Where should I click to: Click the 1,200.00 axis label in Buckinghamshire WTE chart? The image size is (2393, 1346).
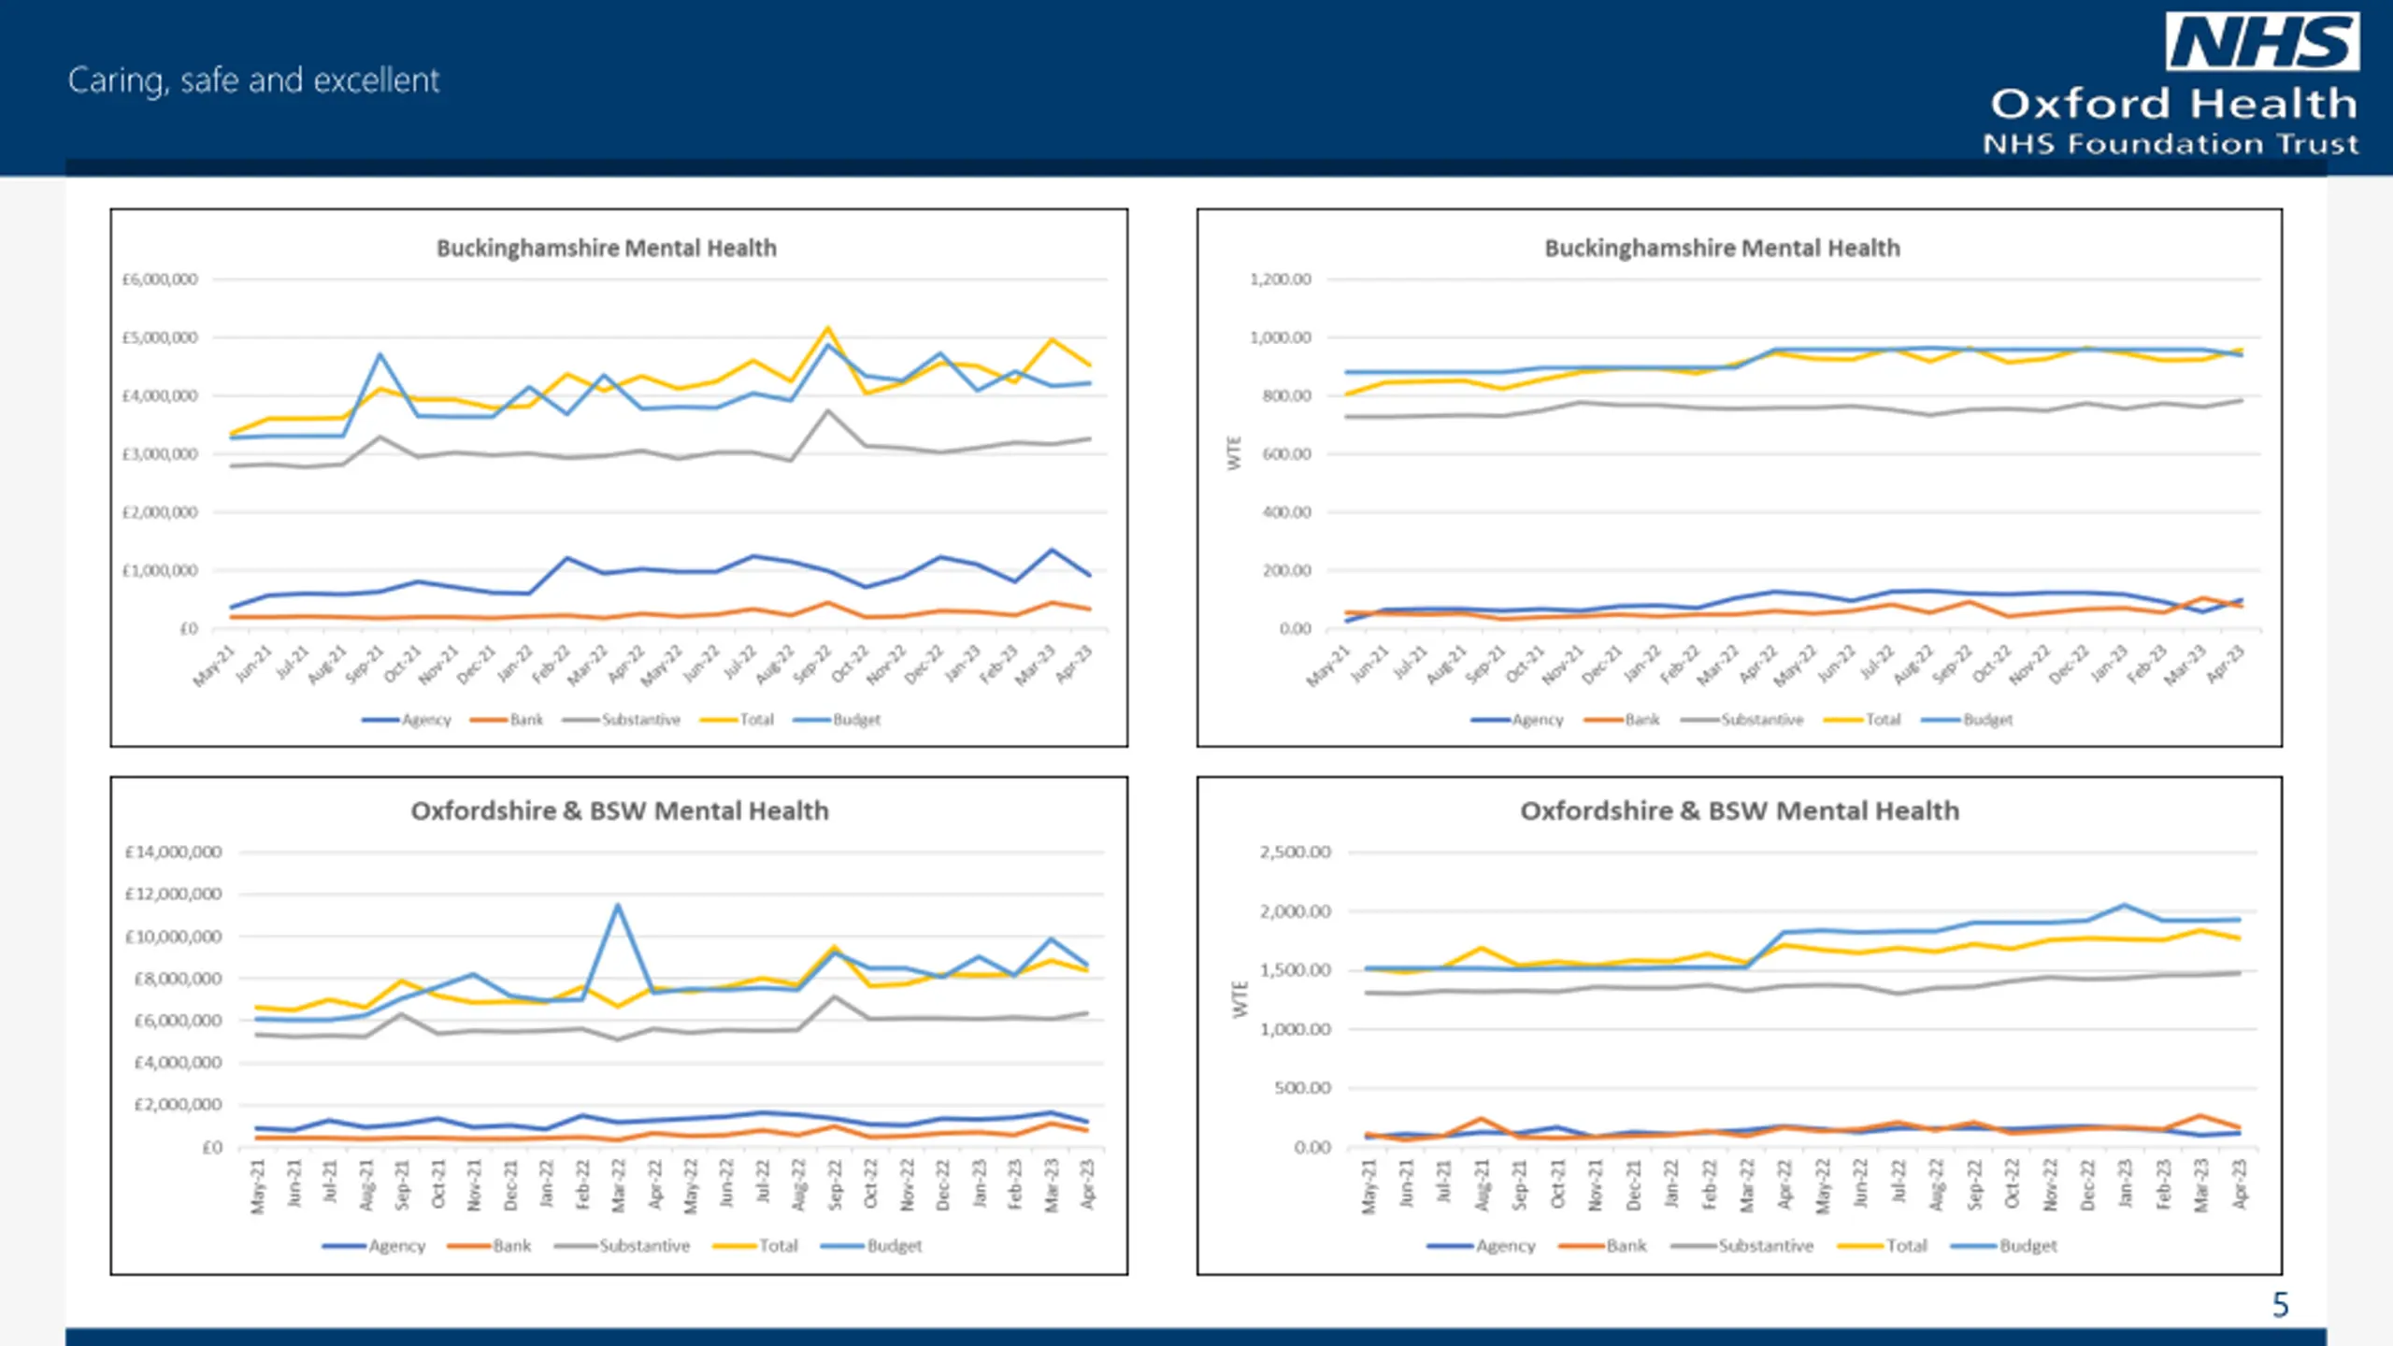point(1281,279)
